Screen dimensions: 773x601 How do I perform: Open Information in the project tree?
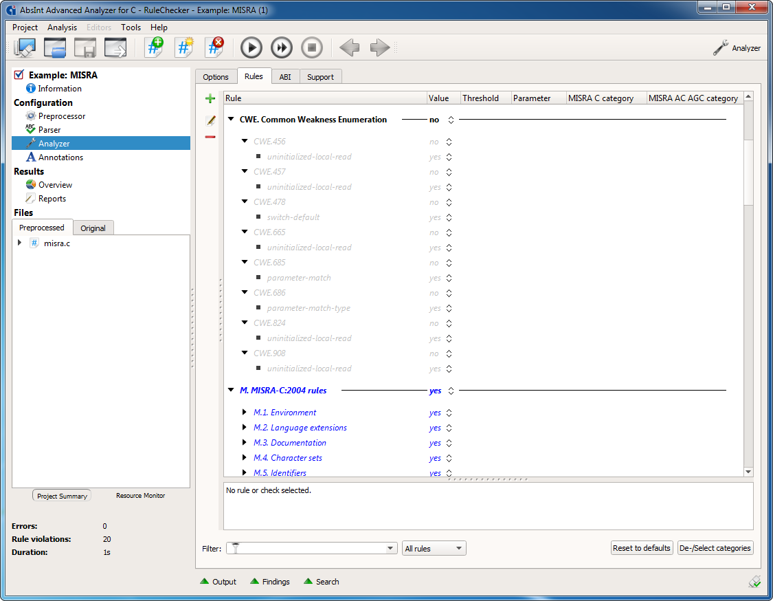click(54, 88)
